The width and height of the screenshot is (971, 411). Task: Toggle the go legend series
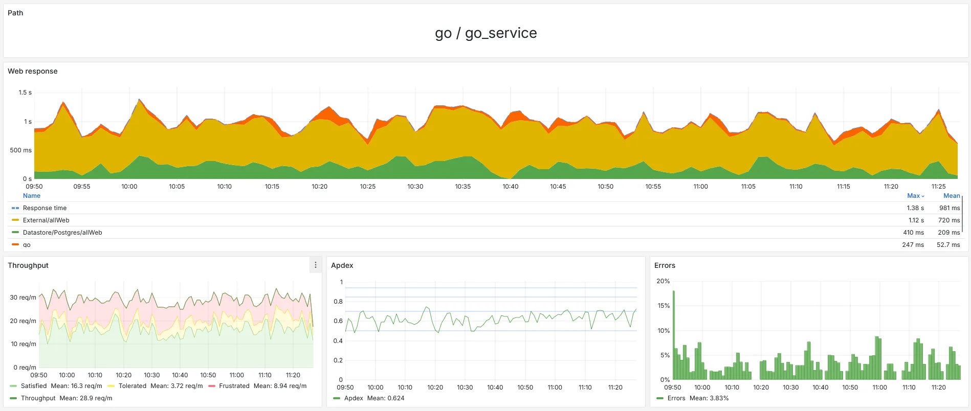point(27,245)
